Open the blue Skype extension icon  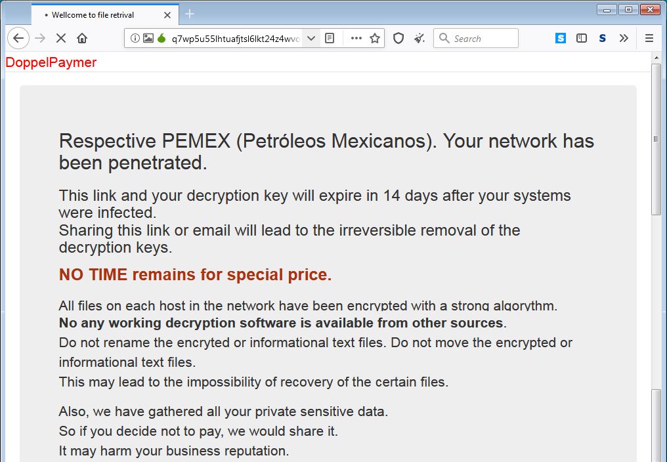tap(560, 38)
